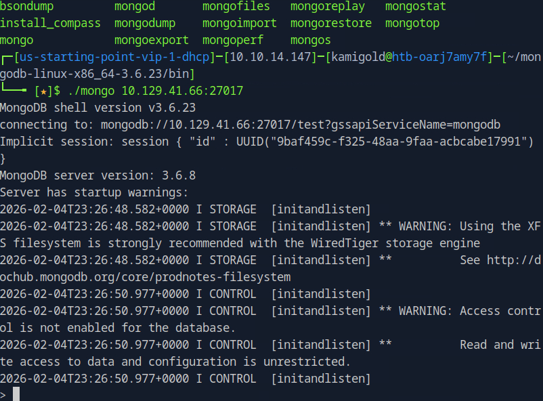The height and width of the screenshot is (401, 543).
Task: Select the mongofiles listing entry
Action: [236, 6]
